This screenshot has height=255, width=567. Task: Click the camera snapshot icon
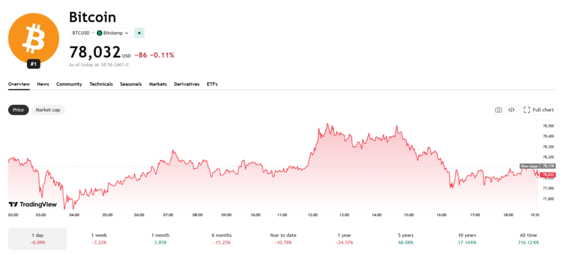(x=499, y=110)
